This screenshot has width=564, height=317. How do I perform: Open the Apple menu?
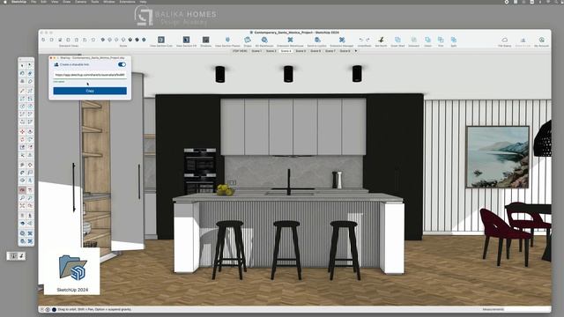point(5,2)
